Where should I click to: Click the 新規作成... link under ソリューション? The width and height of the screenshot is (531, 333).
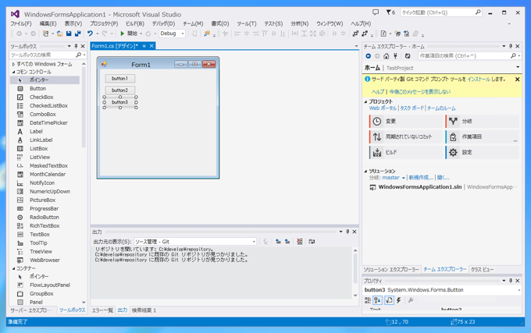click(421, 178)
